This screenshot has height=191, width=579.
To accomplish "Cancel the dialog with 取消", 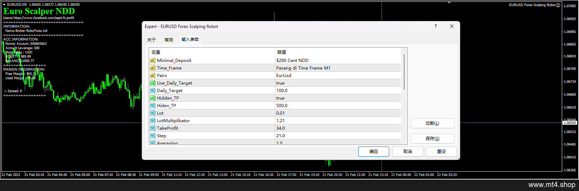I will (x=408, y=152).
